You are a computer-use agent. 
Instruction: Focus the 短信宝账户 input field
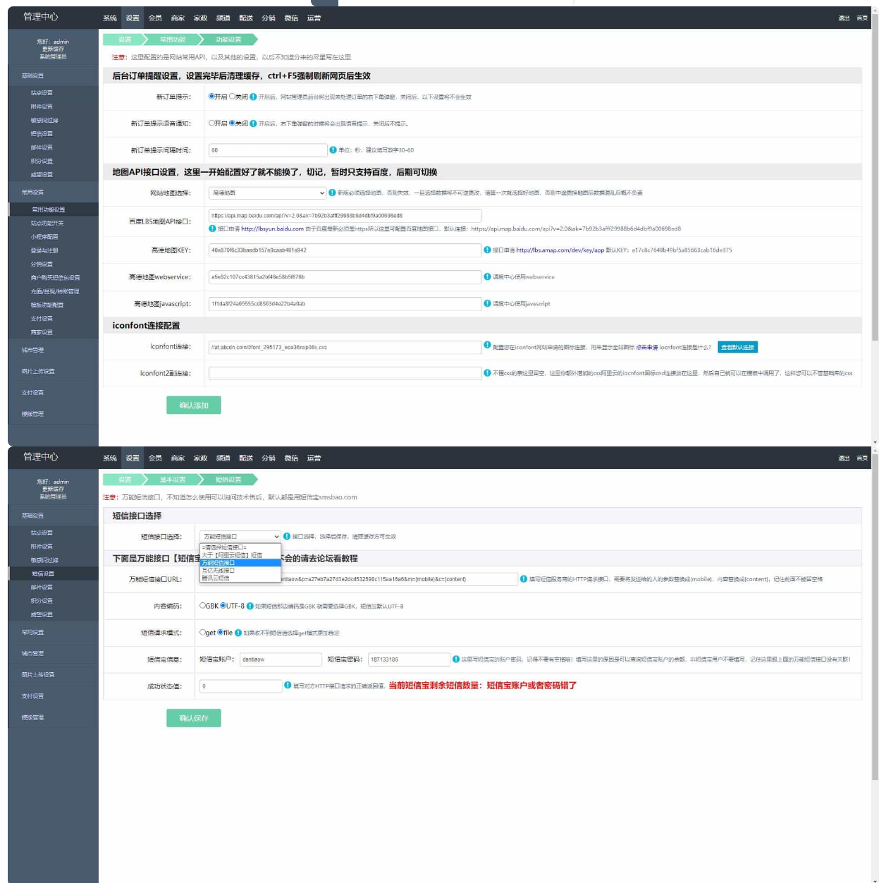pos(281,659)
